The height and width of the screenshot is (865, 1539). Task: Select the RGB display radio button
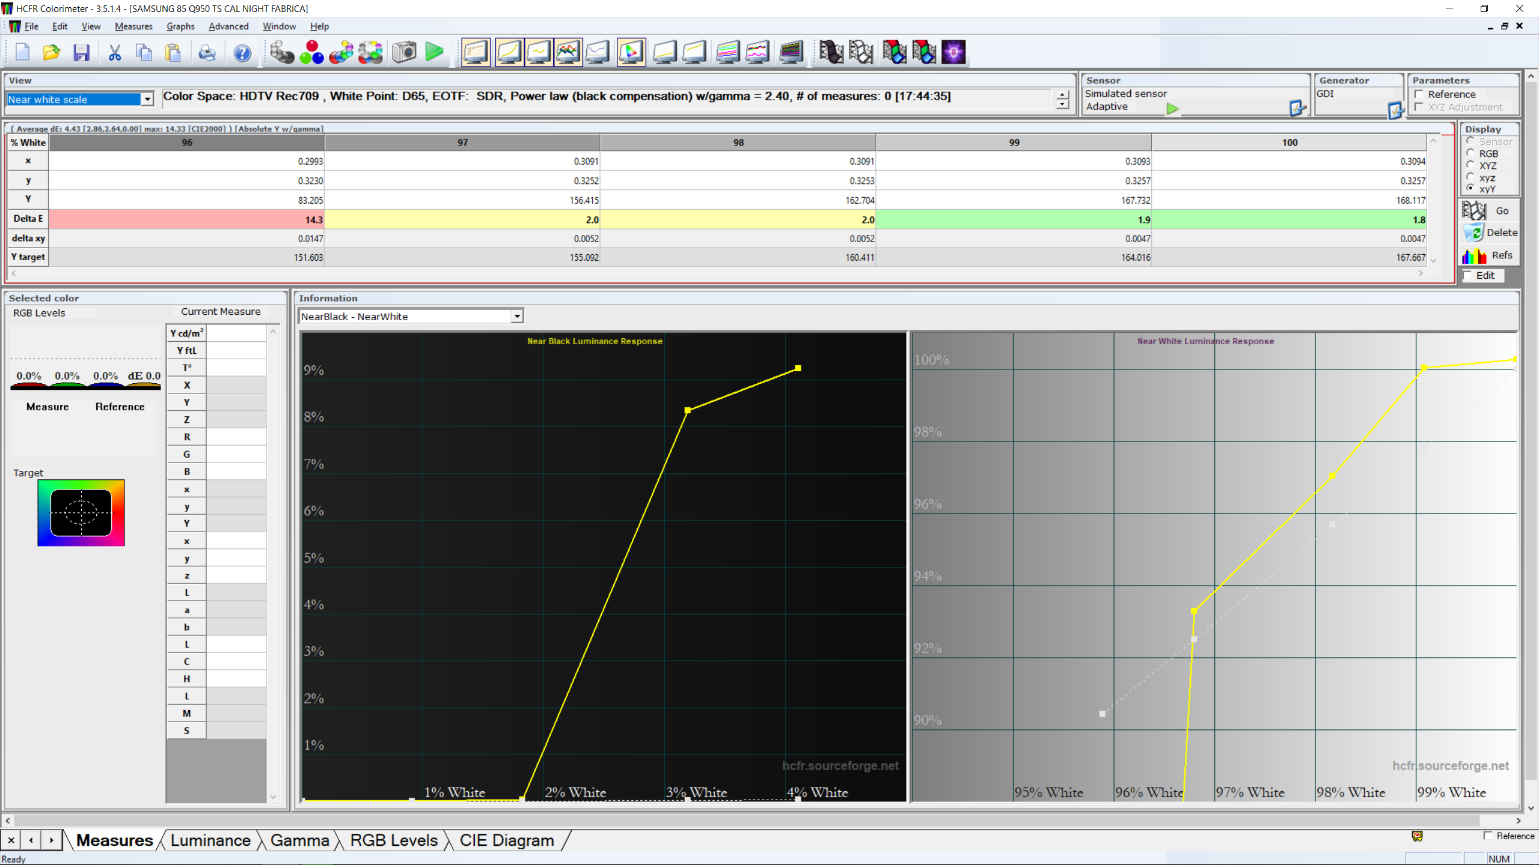pyautogui.click(x=1470, y=154)
